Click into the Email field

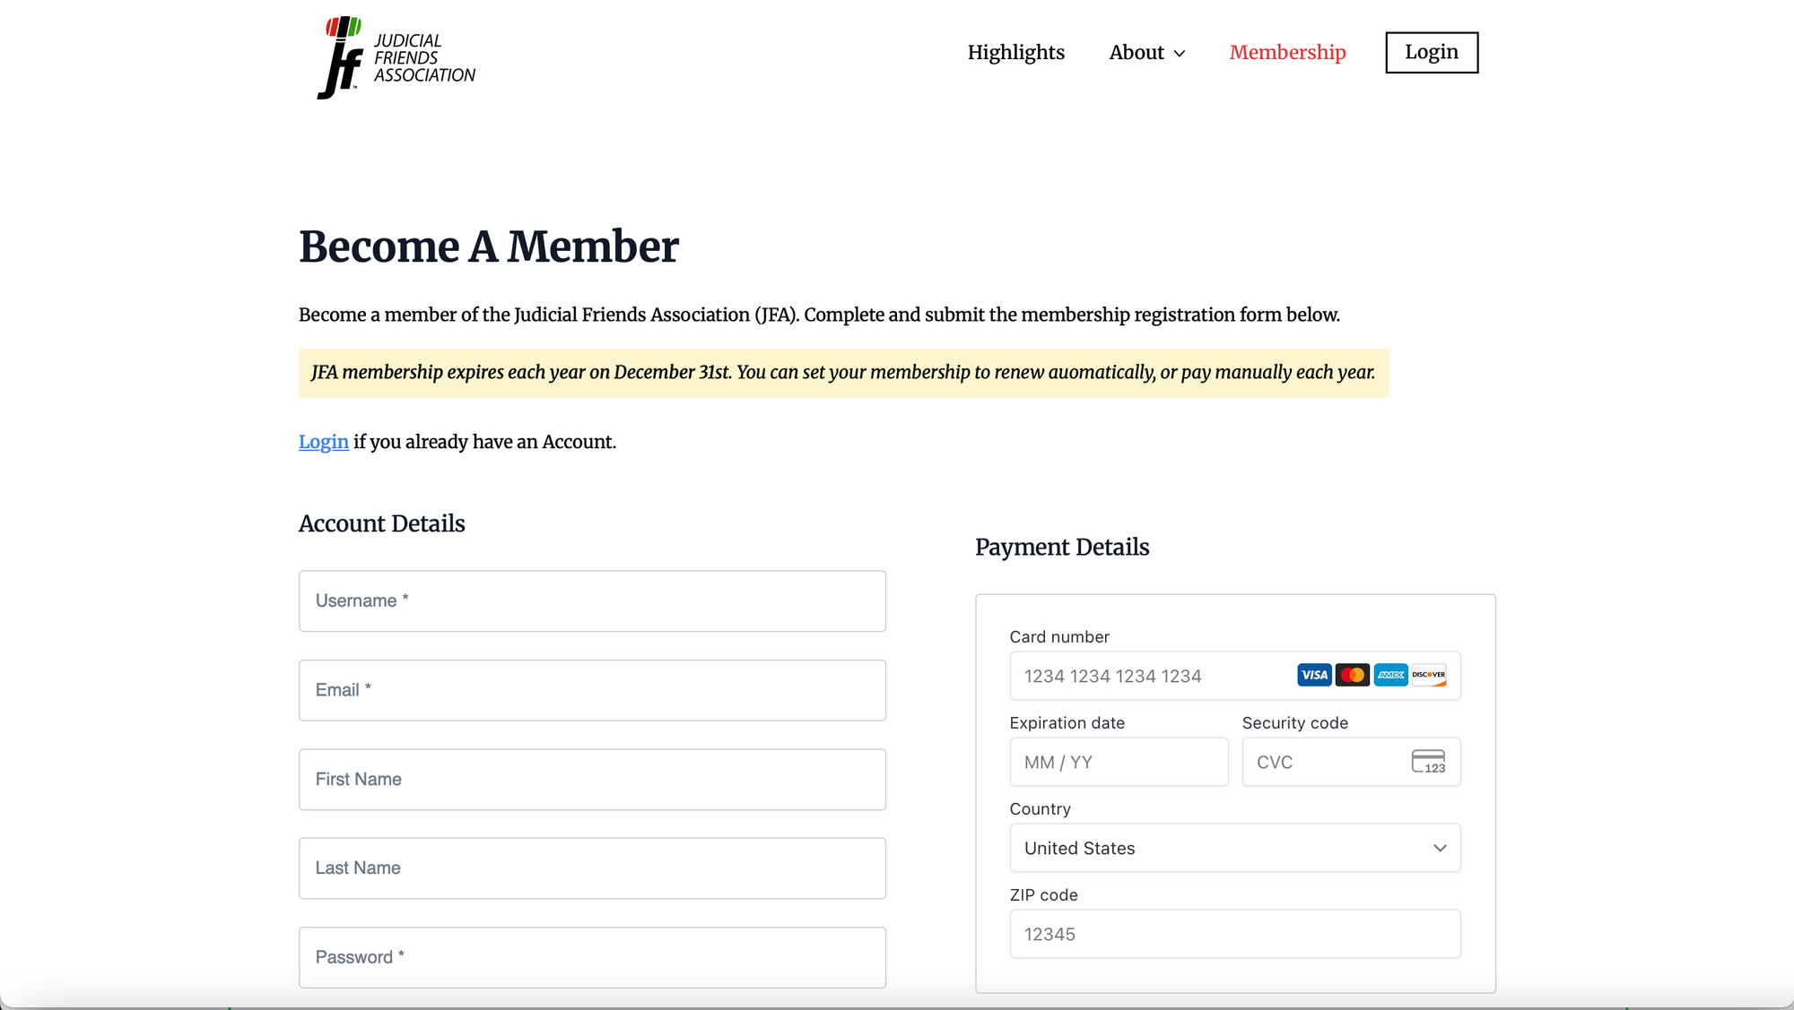click(592, 690)
